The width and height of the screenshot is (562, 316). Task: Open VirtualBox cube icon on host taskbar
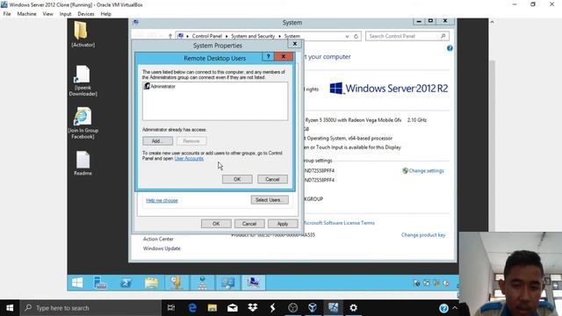(313, 308)
